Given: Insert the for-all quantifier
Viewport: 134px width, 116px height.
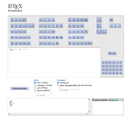Looking at the screenshot, I should 82,32.
